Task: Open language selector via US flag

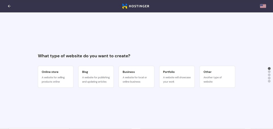Action: pyautogui.click(x=263, y=6)
